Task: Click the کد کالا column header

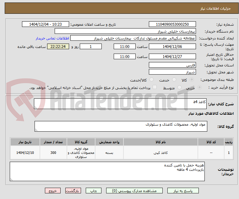Action: tap(211, 142)
